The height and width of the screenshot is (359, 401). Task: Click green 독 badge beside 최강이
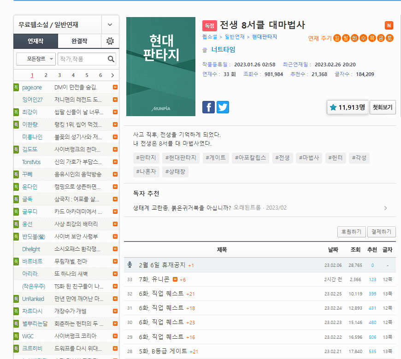pyautogui.click(x=16, y=112)
